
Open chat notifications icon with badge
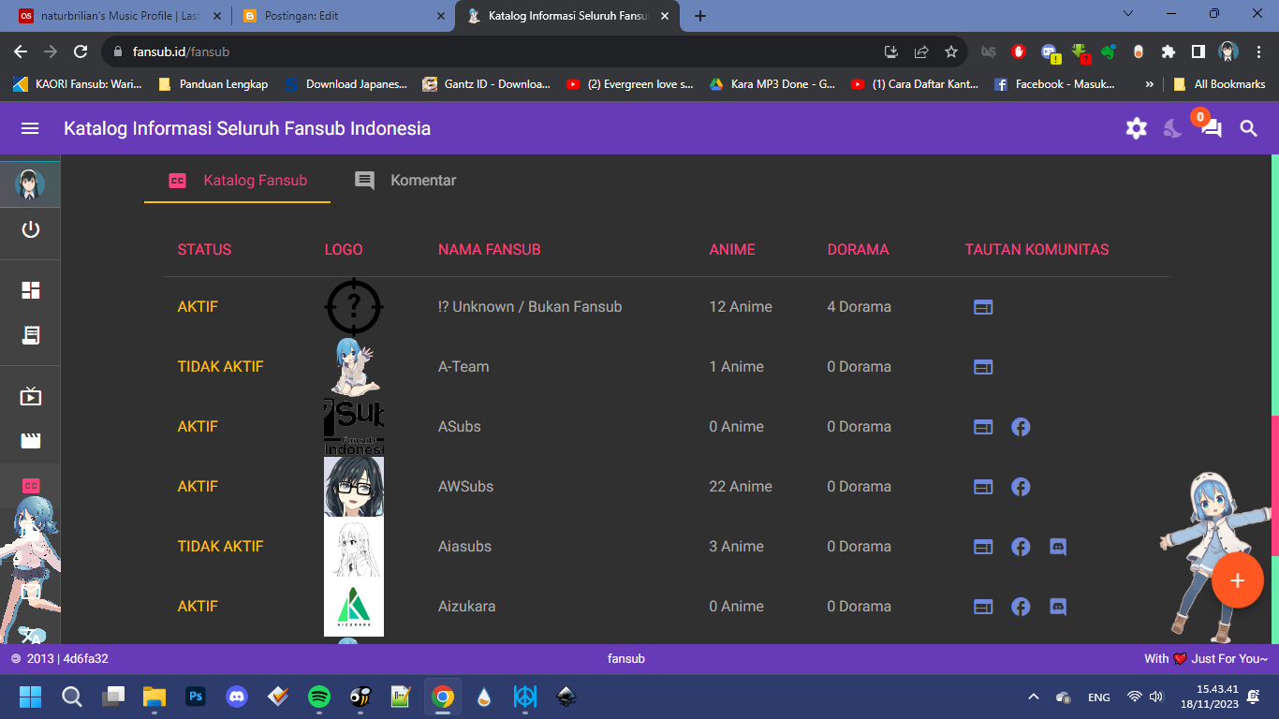pos(1211,128)
